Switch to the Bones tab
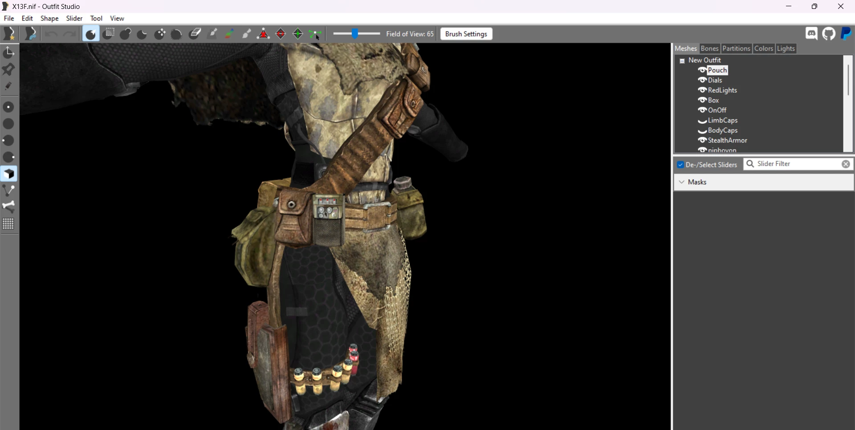Image resolution: width=855 pixels, height=430 pixels. 709,49
